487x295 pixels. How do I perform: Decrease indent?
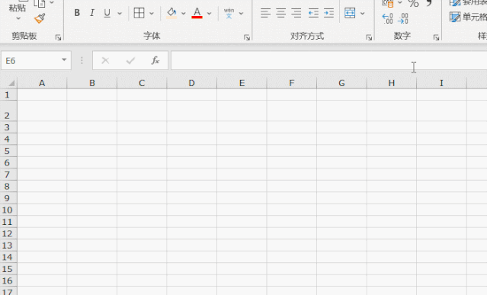[313, 13]
